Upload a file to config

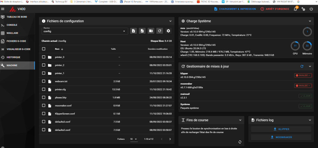pyautogui.click(x=133, y=31)
